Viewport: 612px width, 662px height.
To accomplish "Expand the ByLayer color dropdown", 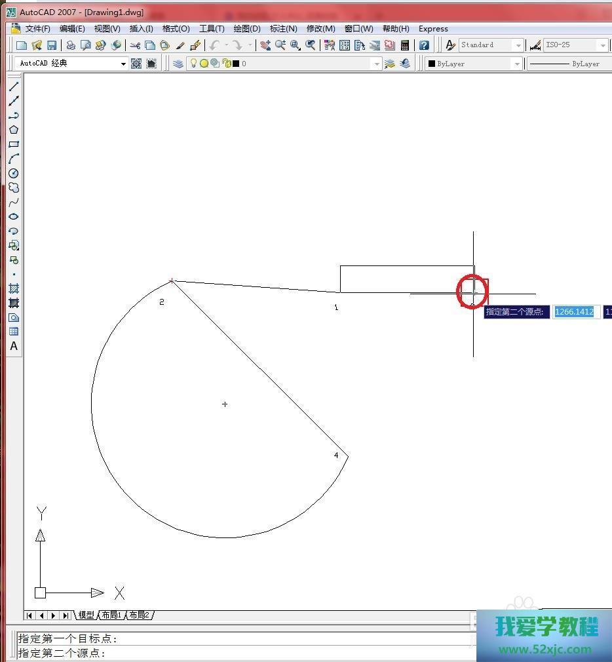I will tap(517, 64).
